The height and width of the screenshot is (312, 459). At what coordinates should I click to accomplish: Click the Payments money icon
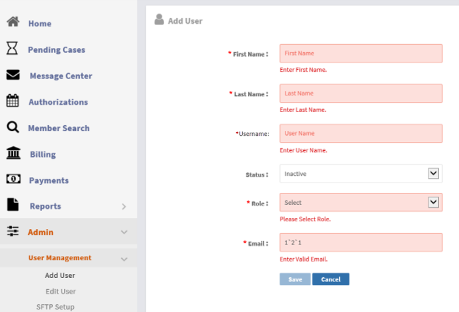coord(13,180)
